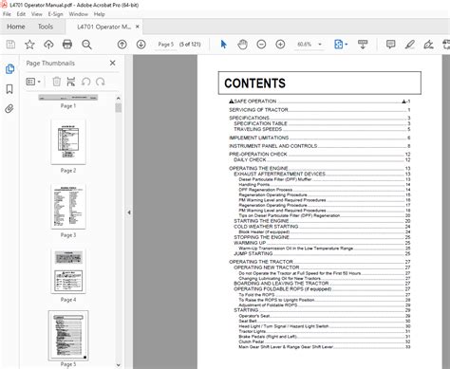Close the L4701 Operator Manual tab
450x369 pixels.
(x=138, y=27)
